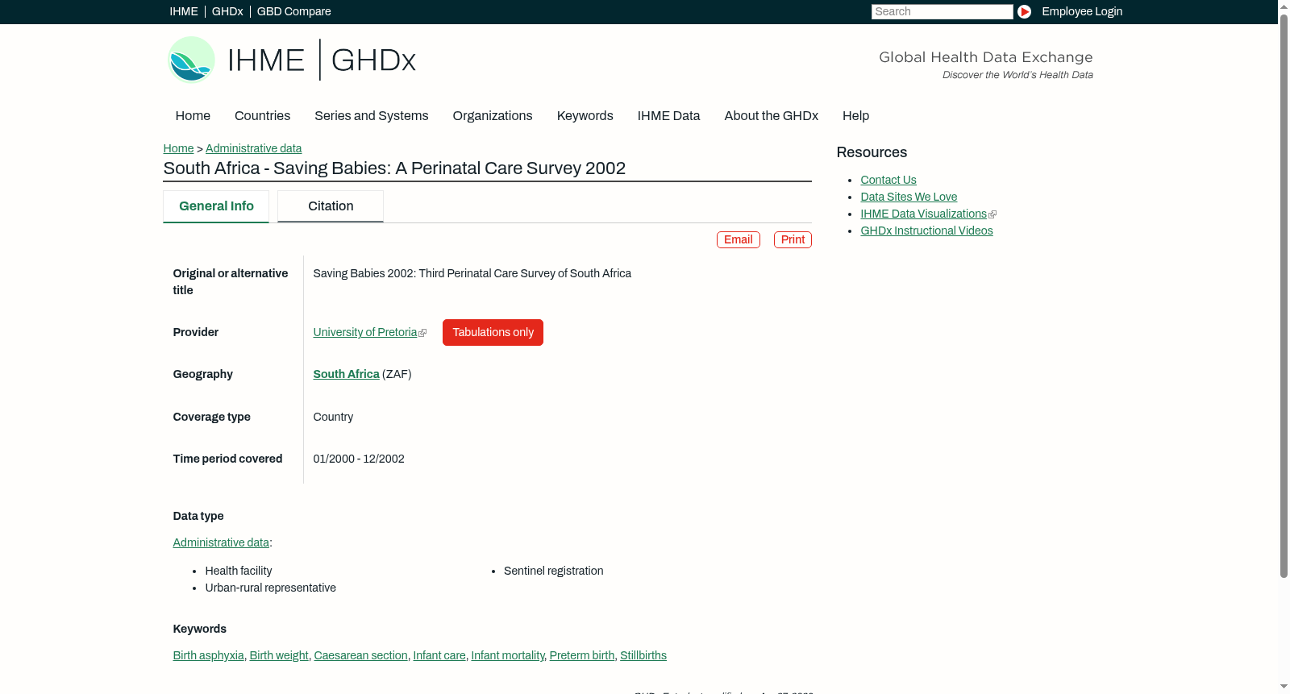Open the Caesarean section keyword link
The width and height of the screenshot is (1290, 694).
point(360,655)
